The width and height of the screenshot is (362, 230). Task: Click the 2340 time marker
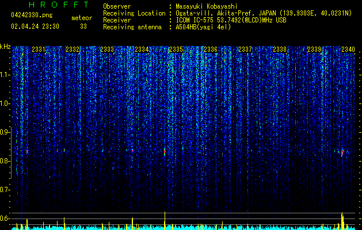(348, 49)
